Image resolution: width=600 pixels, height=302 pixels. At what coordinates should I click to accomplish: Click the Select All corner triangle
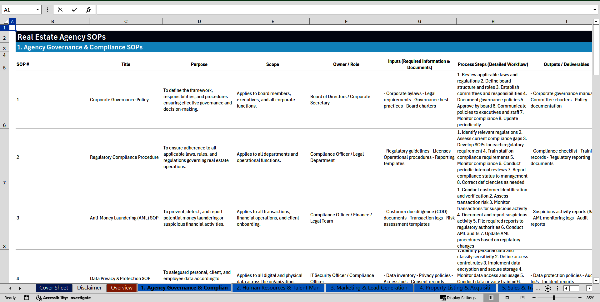coord(6,22)
